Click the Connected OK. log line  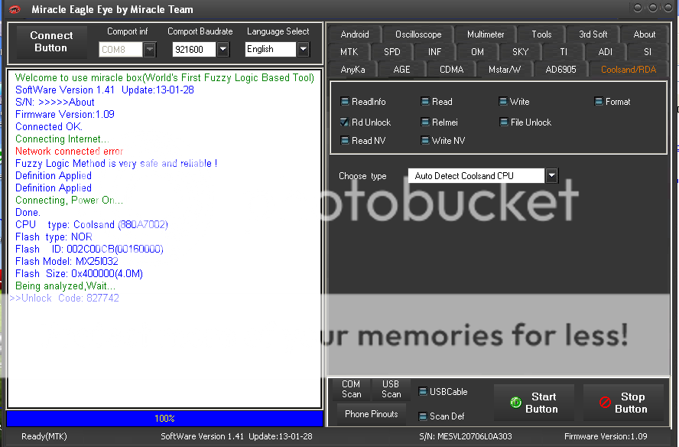(48, 126)
